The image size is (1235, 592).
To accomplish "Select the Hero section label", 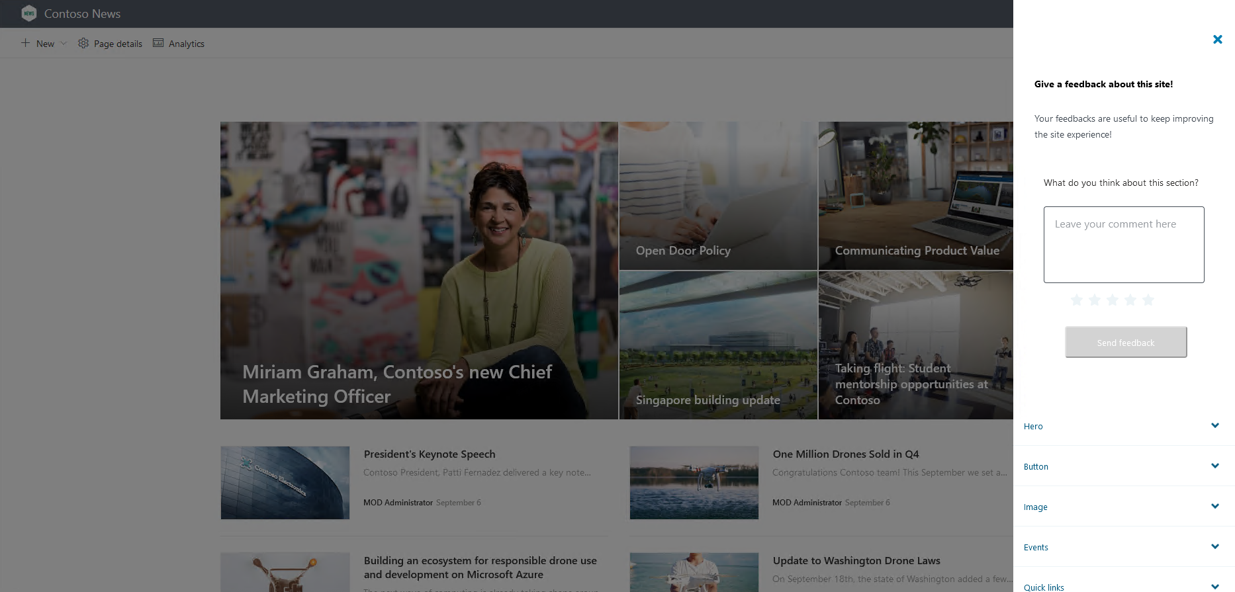I will (1033, 427).
